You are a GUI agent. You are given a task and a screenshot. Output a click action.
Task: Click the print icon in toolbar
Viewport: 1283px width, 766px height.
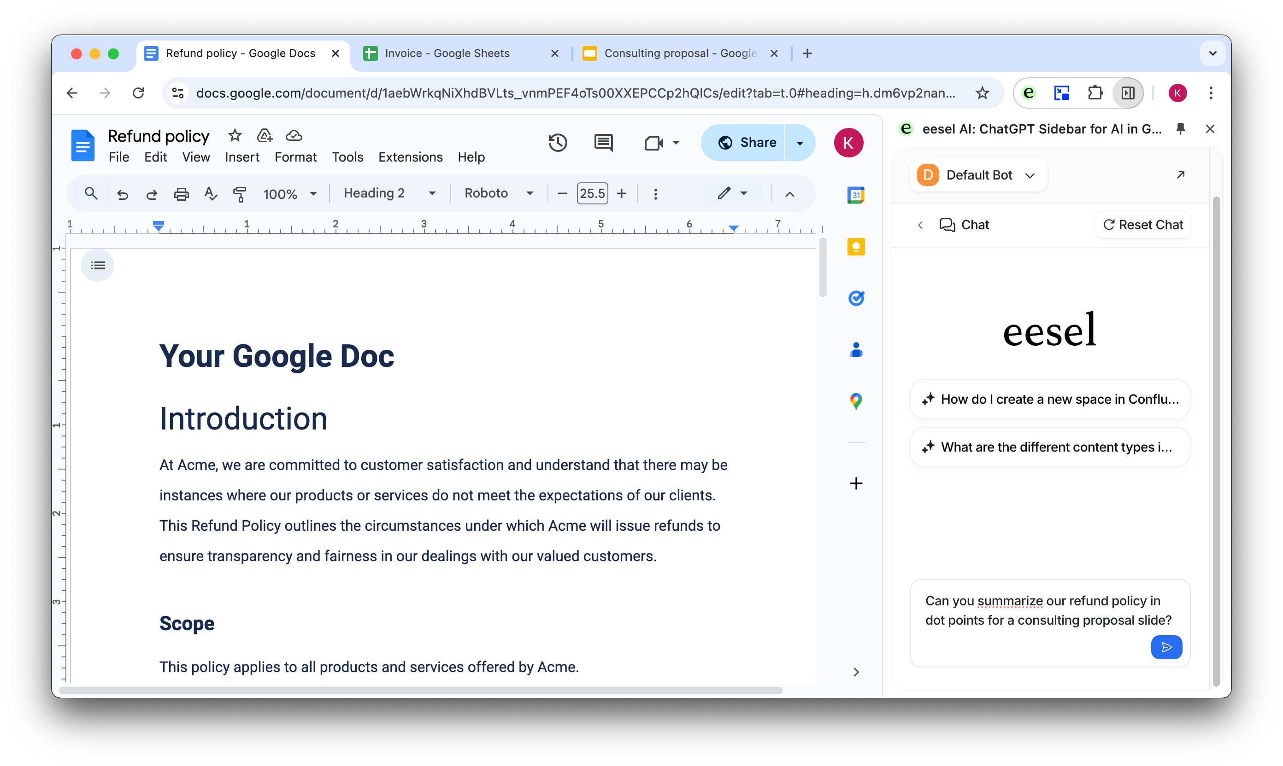coord(182,193)
